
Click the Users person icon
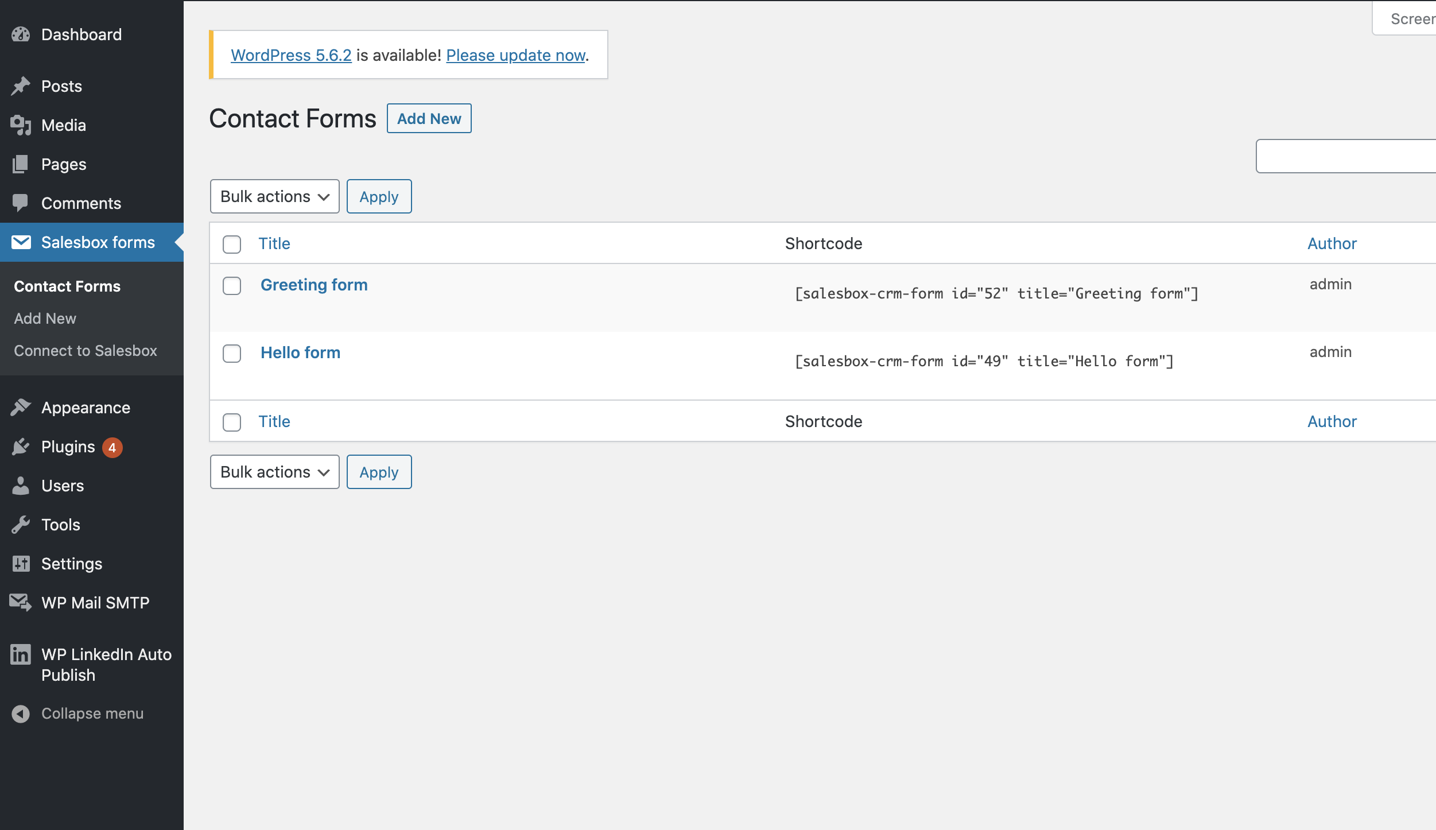pos(21,486)
